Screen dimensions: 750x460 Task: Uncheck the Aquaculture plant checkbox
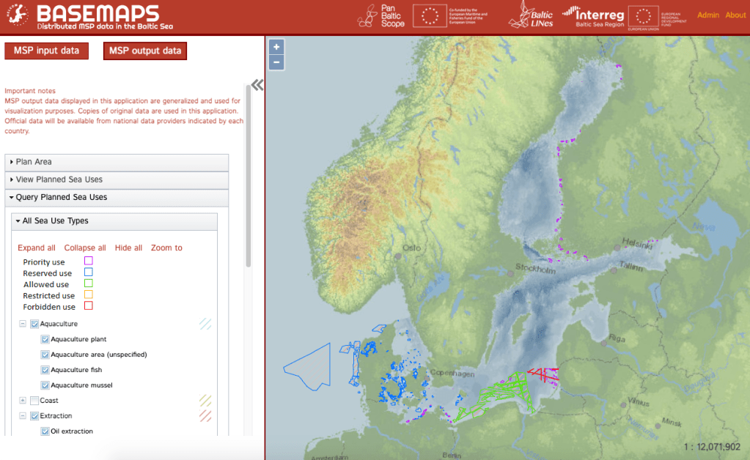(45, 339)
